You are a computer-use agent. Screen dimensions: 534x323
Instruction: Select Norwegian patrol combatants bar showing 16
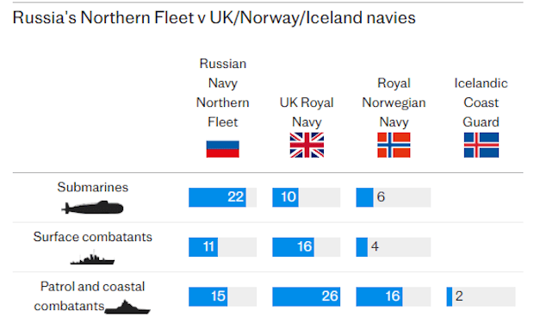coord(394,297)
